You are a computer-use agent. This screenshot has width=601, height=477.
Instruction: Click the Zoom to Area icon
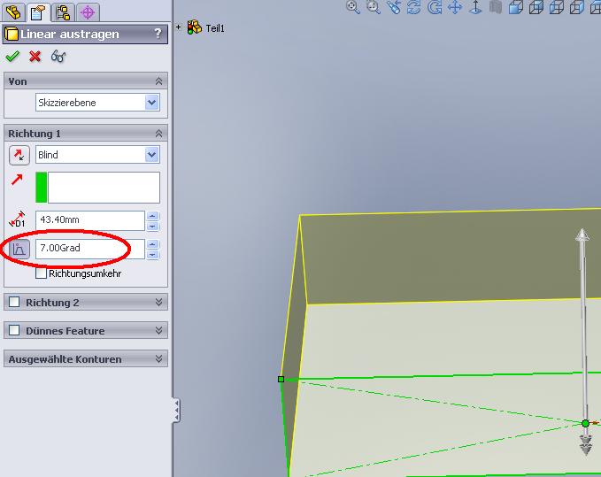pyautogui.click(x=373, y=7)
